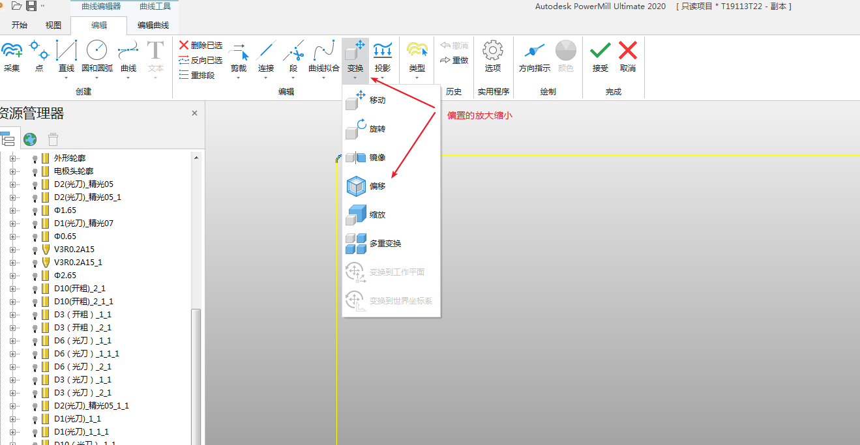
Task: Click the 类型 type icon
Action: point(417,51)
